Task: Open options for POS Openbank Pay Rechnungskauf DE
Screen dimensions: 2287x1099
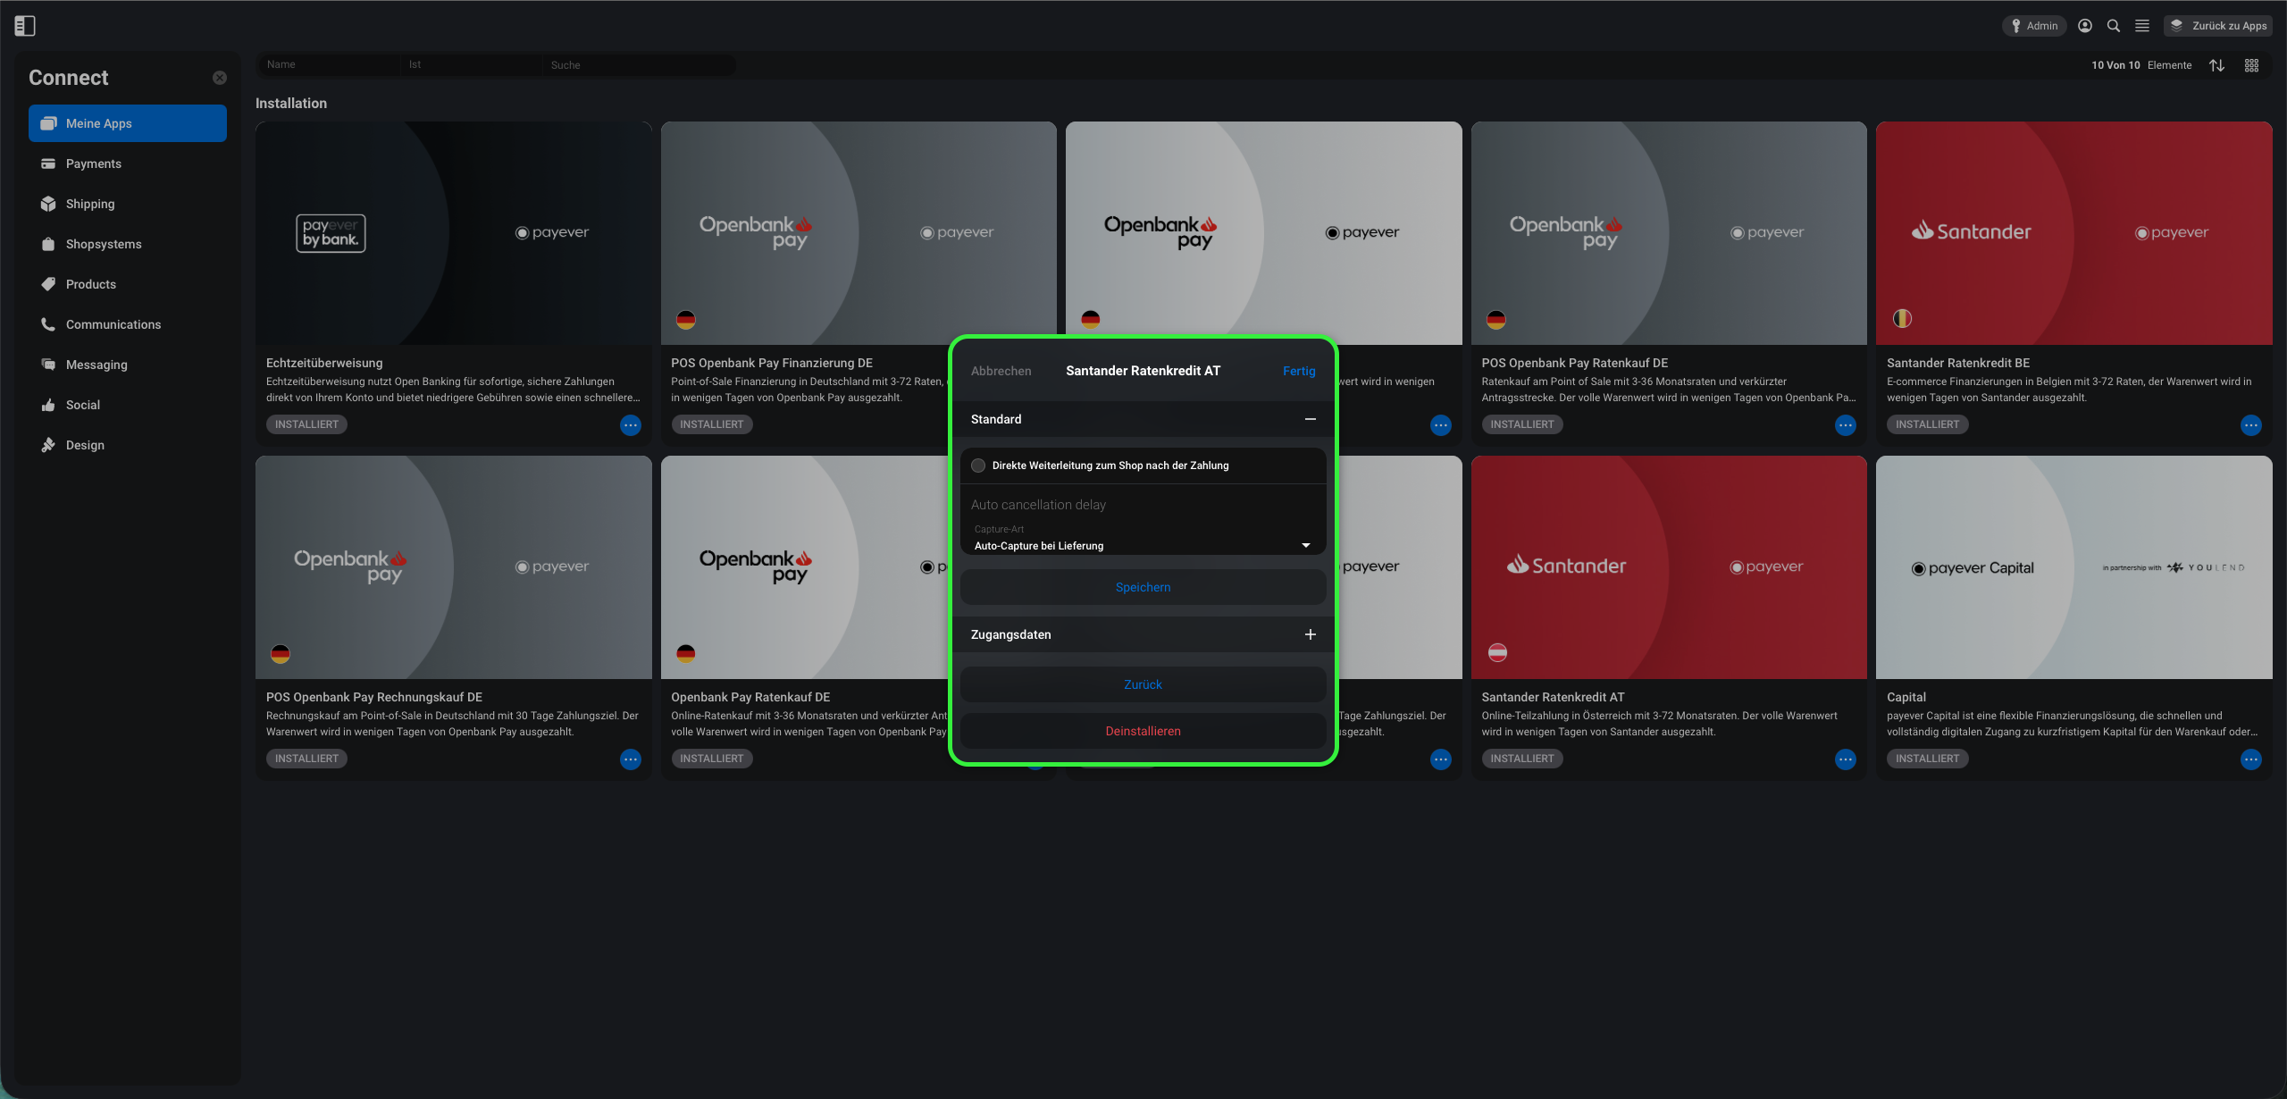Action: pyautogui.click(x=631, y=759)
